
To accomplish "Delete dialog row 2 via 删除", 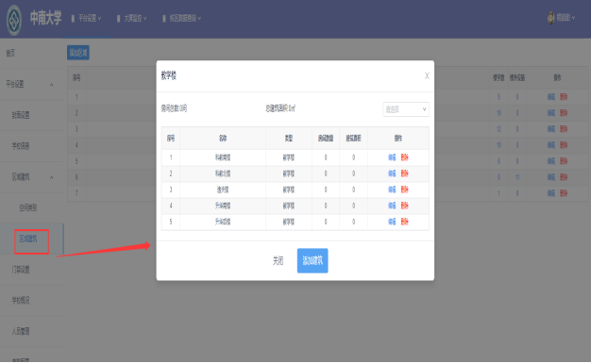I will tap(404, 173).
